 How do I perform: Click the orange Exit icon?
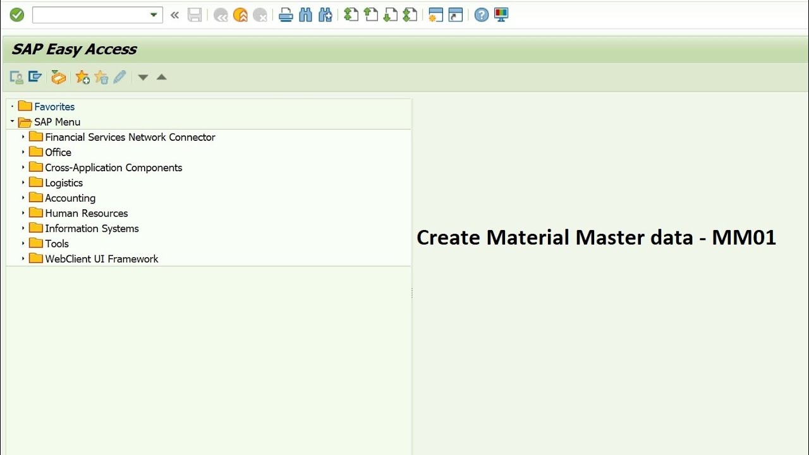[240, 15]
